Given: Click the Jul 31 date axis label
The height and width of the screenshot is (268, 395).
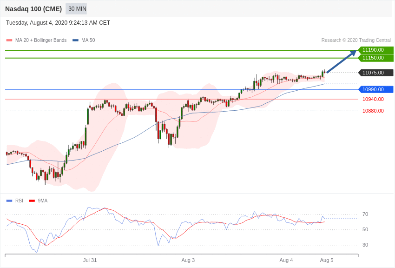Looking at the screenshot, I should [x=90, y=260].
